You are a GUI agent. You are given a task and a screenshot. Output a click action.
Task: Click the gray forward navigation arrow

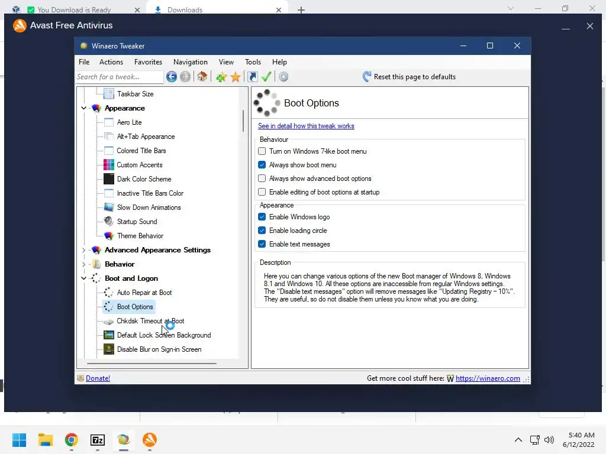[x=185, y=77]
